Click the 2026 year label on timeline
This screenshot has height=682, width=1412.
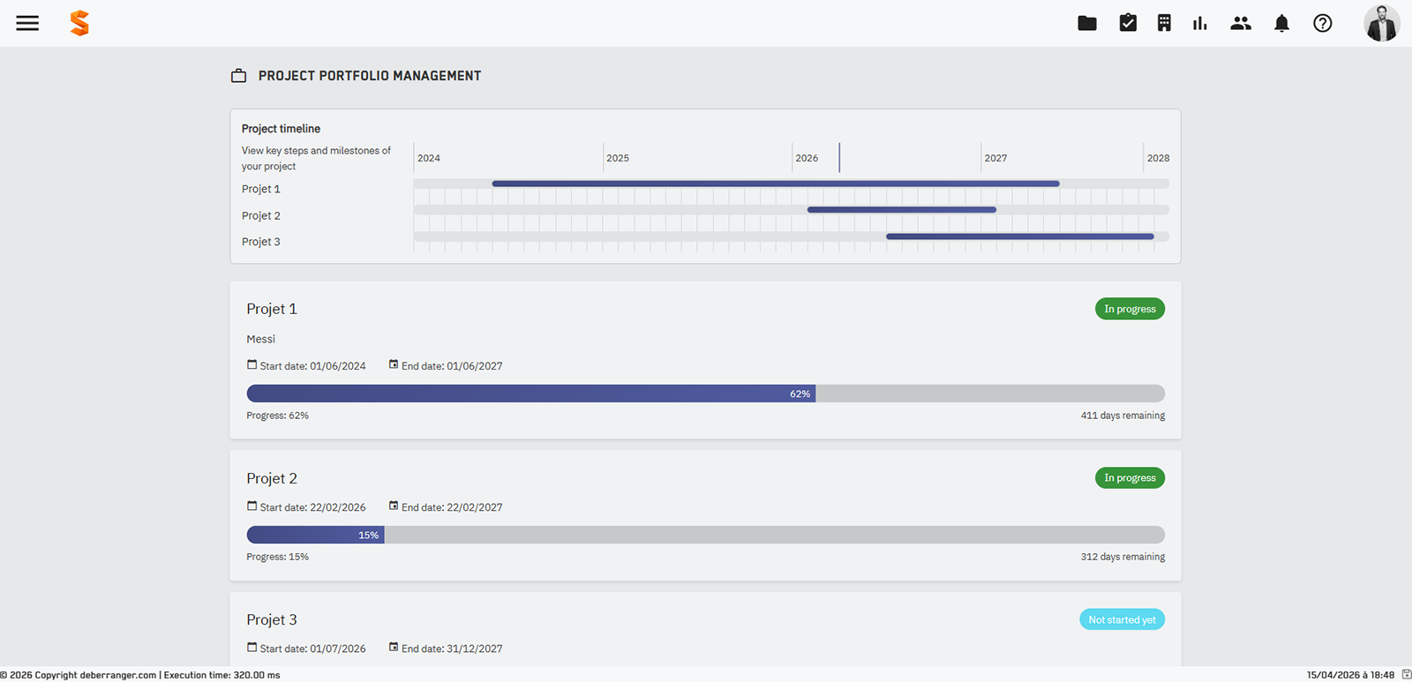point(807,158)
